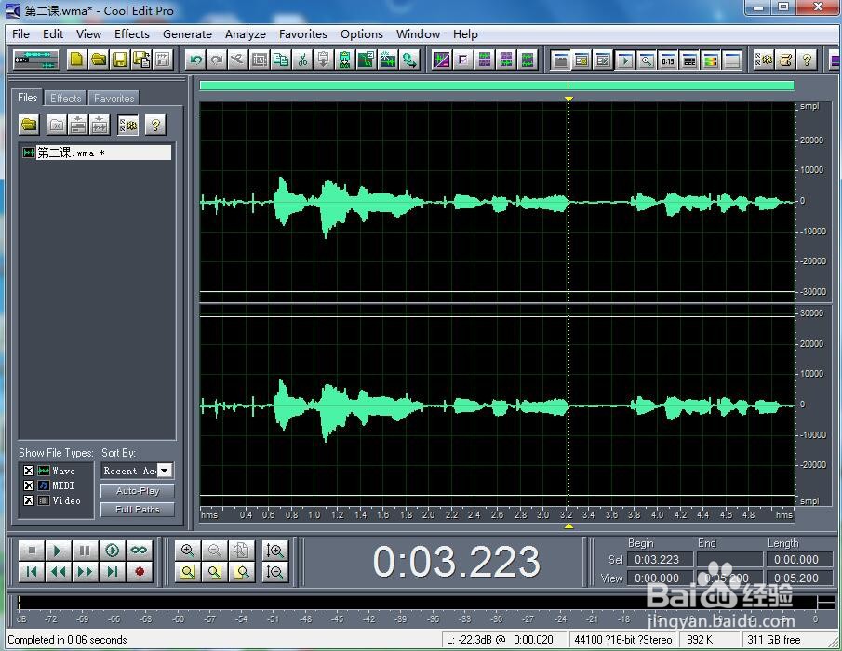842x651 pixels.
Task: Open the Analyze menu
Action: click(x=246, y=34)
